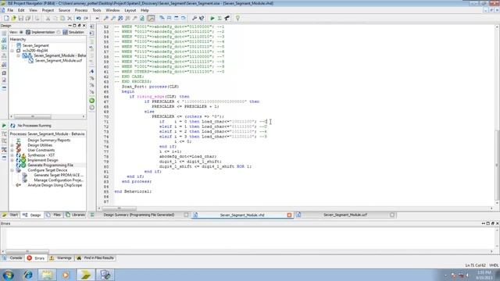Switch to the Files tab
The height and width of the screenshot is (281, 500).
(x=54, y=215)
